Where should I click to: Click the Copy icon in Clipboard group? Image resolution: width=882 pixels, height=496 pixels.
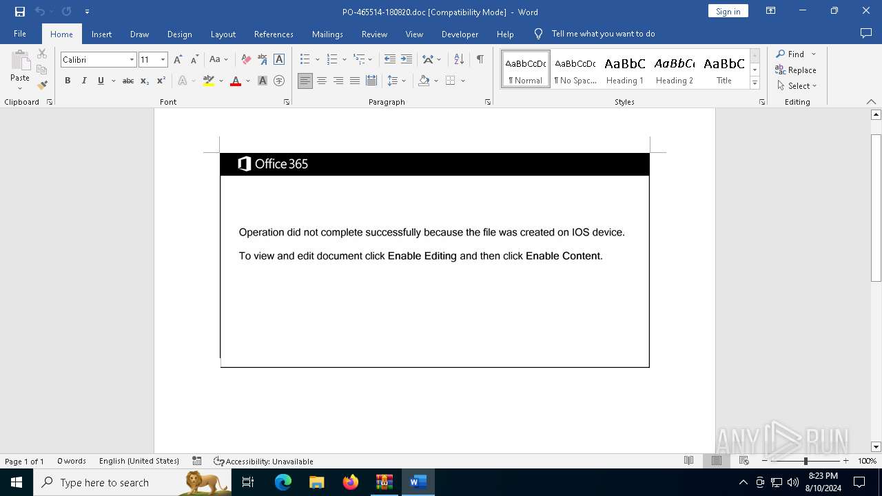(x=42, y=70)
